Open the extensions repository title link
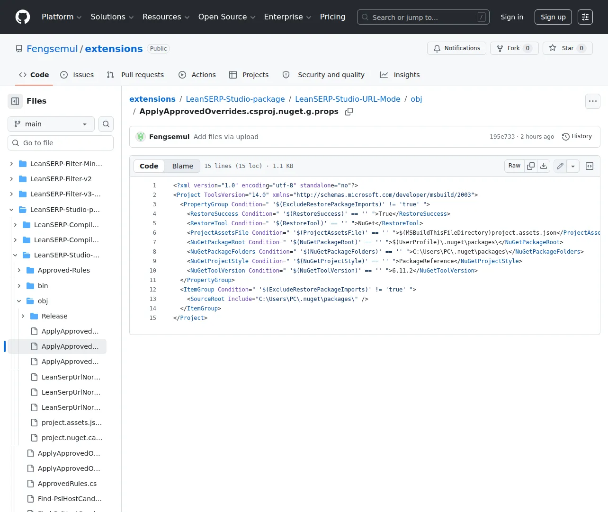Image resolution: width=608 pixels, height=512 pixels. click(x=114, y=49)
